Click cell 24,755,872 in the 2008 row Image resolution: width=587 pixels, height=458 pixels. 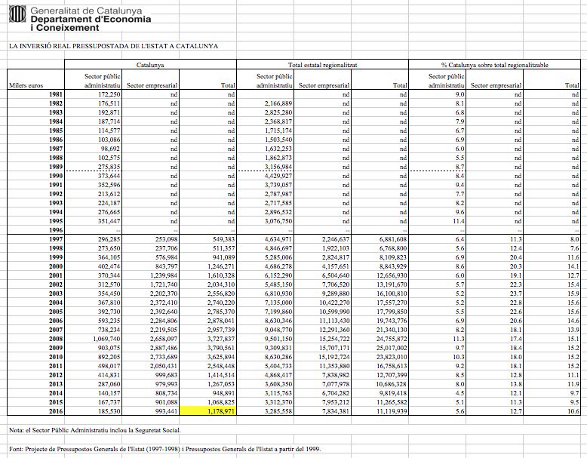coord(392,339)
